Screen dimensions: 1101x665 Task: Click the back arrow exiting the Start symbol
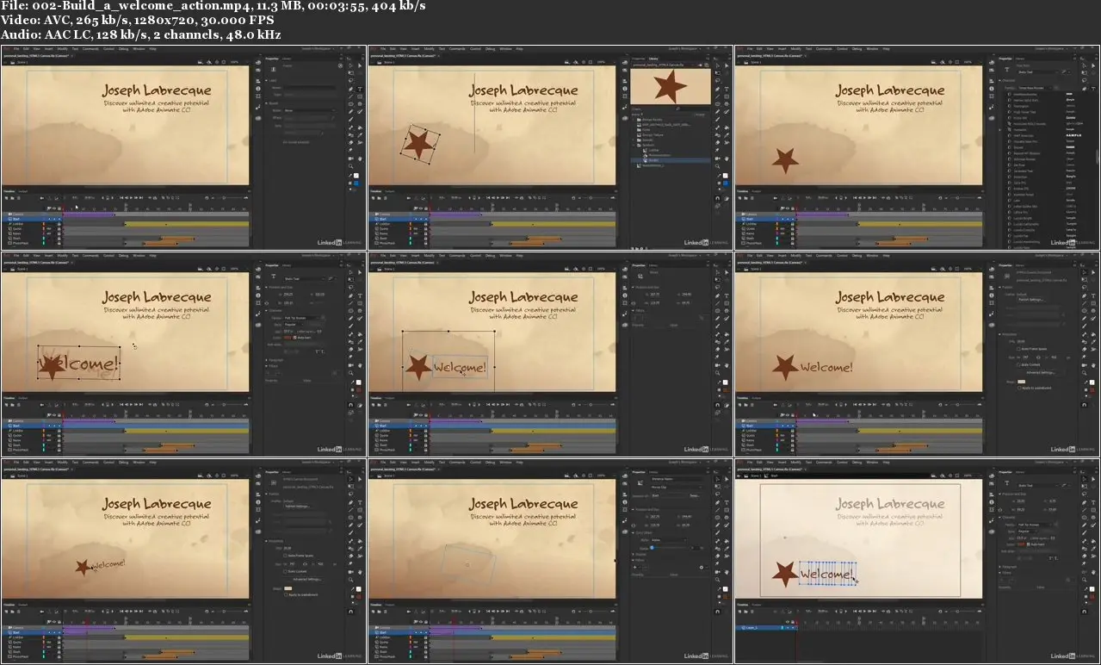(x=740, y=476)
